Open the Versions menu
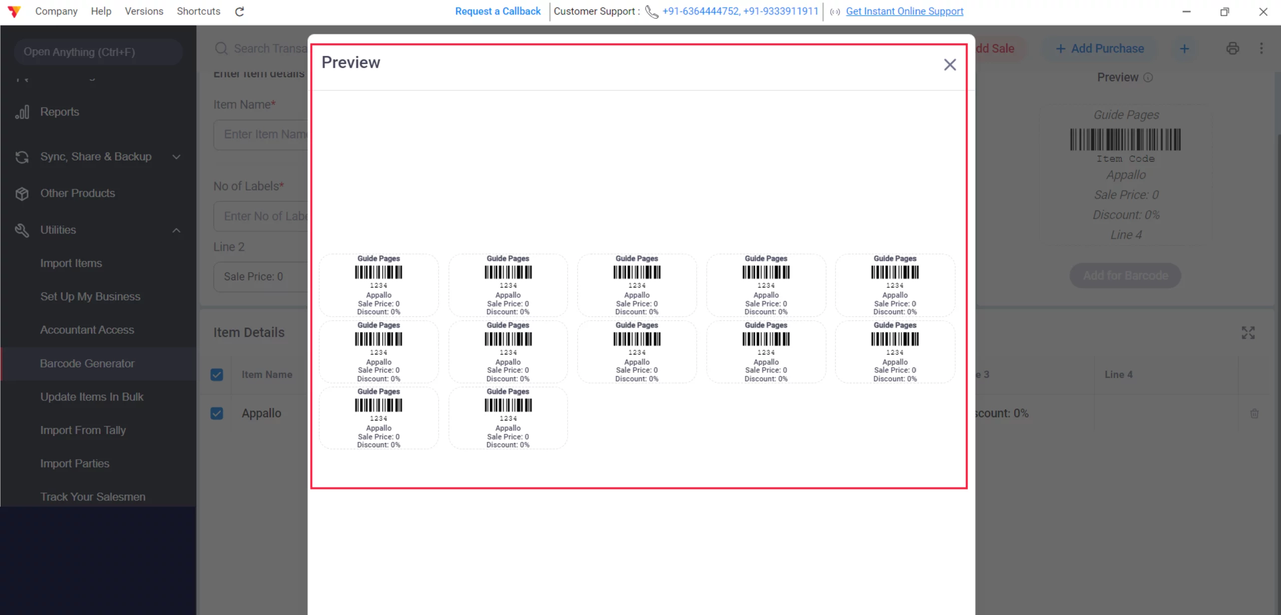The width and height of the screenshot is (1281, 615). coord(144,11)
